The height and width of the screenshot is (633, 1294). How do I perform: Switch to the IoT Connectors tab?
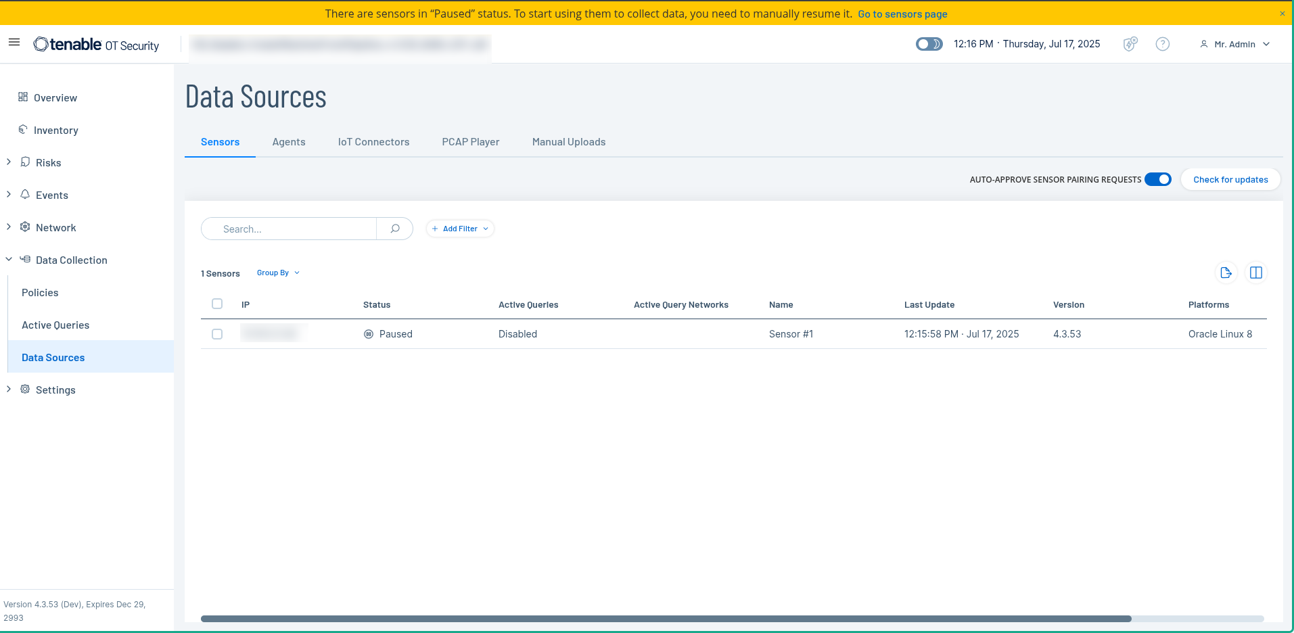tap(373, 142)
